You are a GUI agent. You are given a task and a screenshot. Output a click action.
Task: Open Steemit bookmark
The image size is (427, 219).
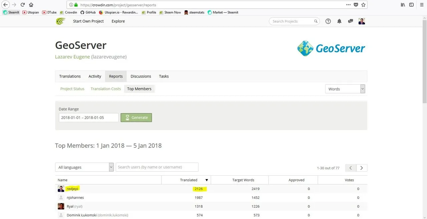coord(11,12)
